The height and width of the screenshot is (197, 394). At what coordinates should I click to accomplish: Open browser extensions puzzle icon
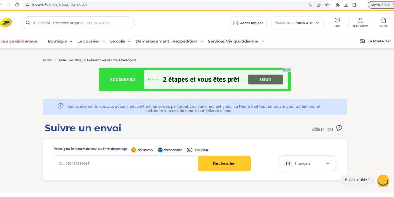tap(338, 5)
